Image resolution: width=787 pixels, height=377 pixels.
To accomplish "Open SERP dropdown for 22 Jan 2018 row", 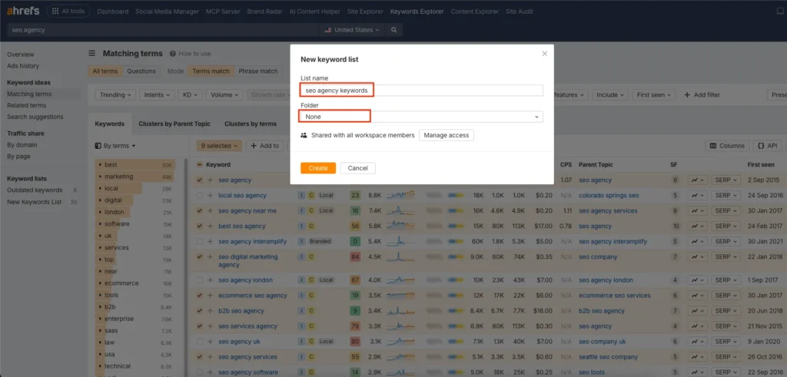I will click(726, 257).
